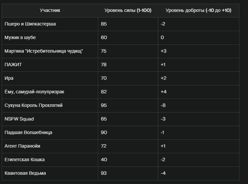The image size is (248, 184).
Task: Select Sukuna's kindness value -8
Action: tap(163, 106)
